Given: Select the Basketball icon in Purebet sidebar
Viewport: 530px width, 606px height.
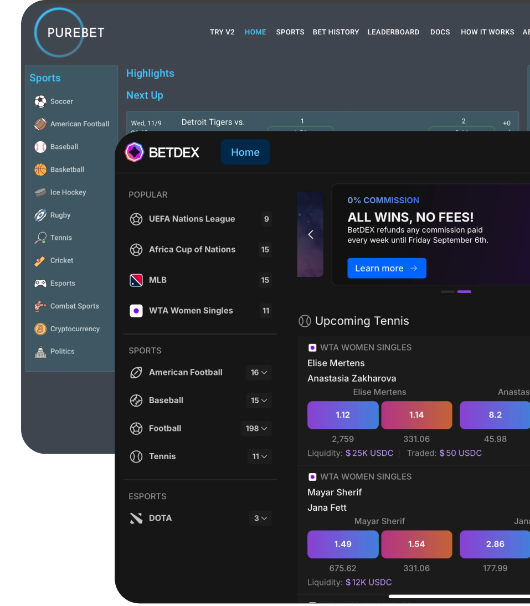Looking at the screenshot, I should pyautogui.click(x=40, y=170).
